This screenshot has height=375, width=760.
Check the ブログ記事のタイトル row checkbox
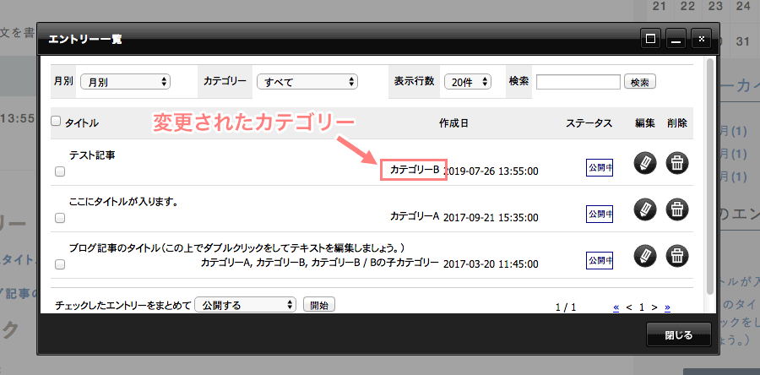(x=60, y=264)
